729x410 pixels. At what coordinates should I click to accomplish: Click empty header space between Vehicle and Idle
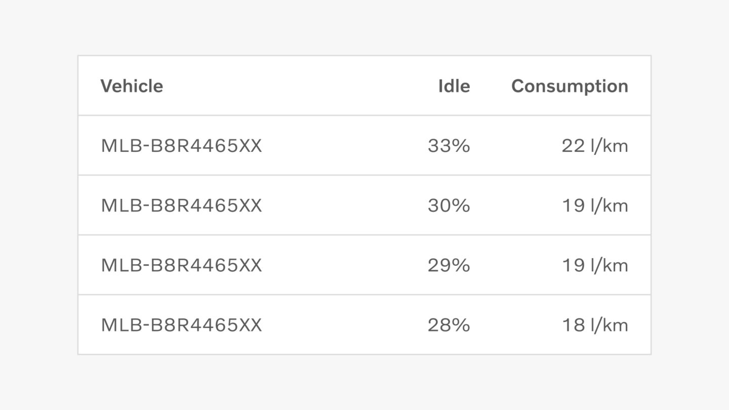[301, 86]
